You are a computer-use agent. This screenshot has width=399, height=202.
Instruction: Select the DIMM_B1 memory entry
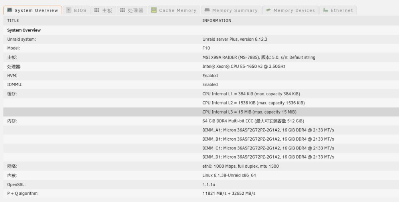tap(268, 139)
